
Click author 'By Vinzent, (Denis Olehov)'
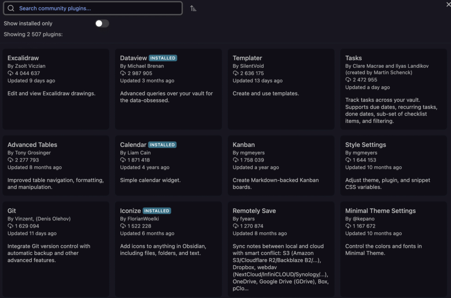coord(39,219)
